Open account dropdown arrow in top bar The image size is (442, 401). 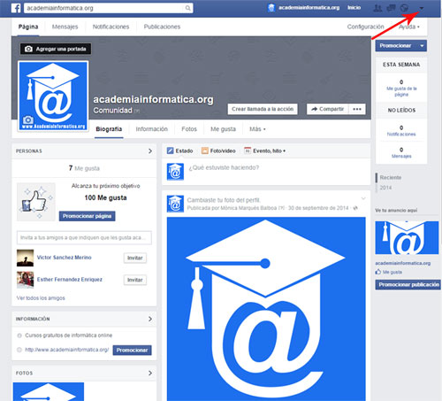tap(422, 8)
